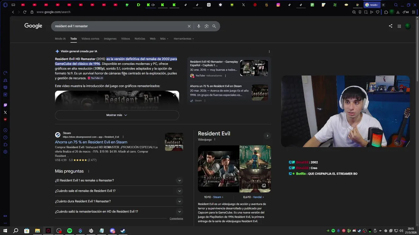The image size is (419, 235).
Task: Open the YouTube +5 sources chip
Action: tap(95, 78)
